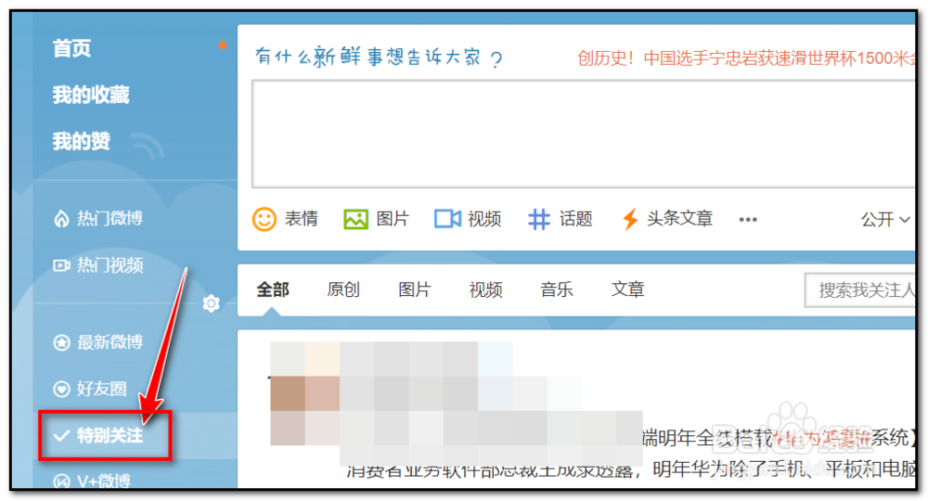Image resolution: width=928 pixels, height=501 pixels.
Task: Click the 图片 upload label in composer
Action: click(393, 219)
